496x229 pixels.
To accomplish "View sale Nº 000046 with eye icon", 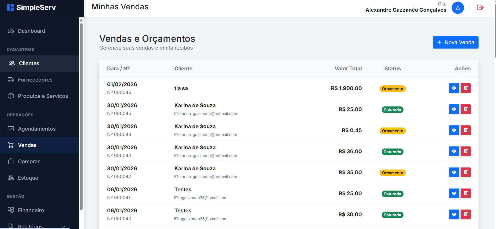I will click(x=454, y=88).
